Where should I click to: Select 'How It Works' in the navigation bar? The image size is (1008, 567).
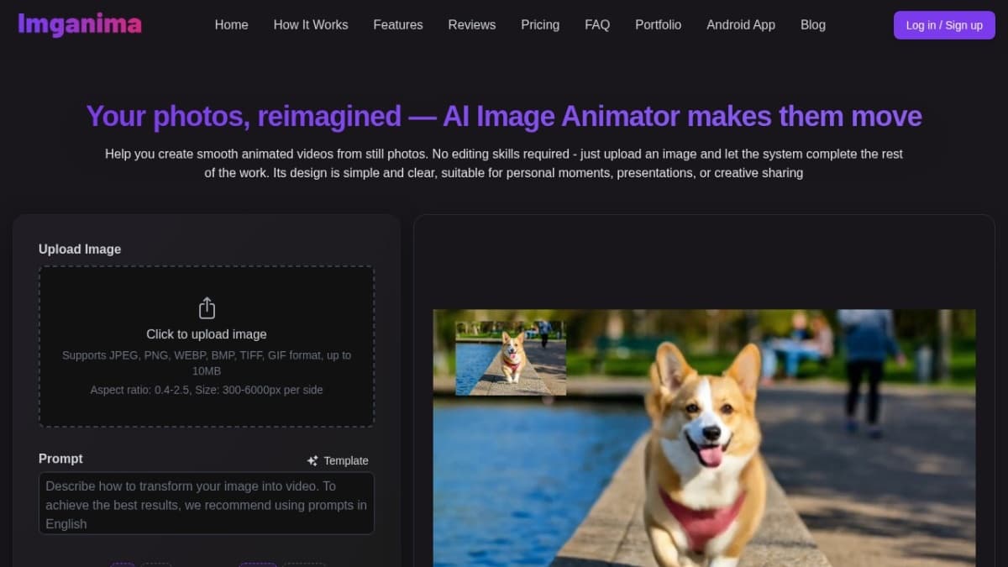pos(310,25)
